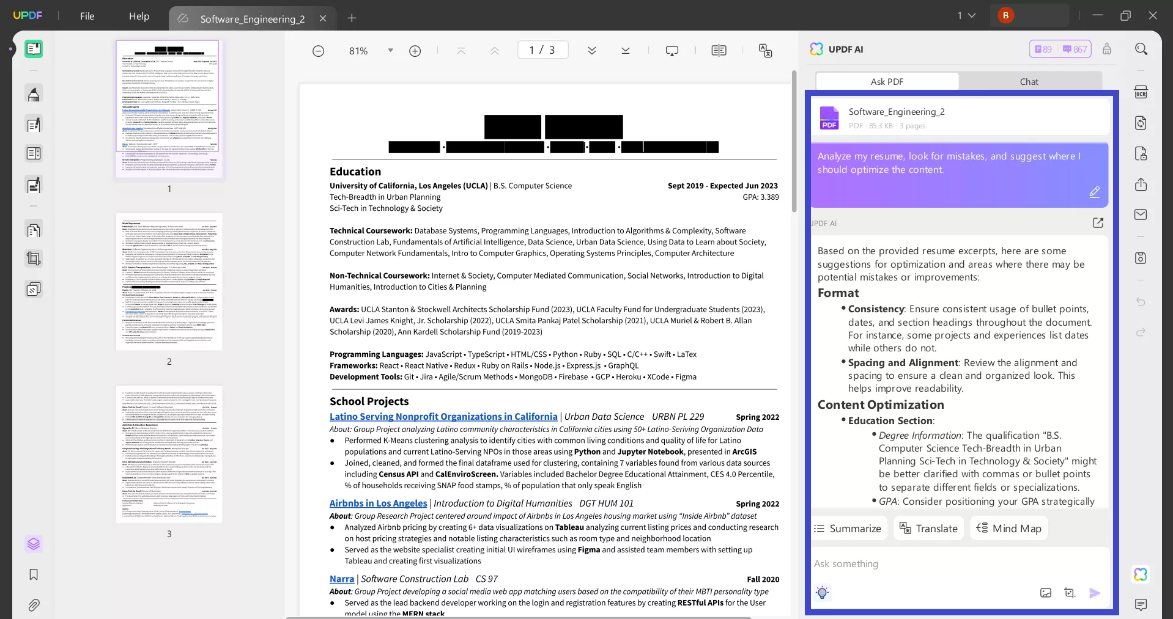Open the UPDF logo home button

[x=28, y=15]
